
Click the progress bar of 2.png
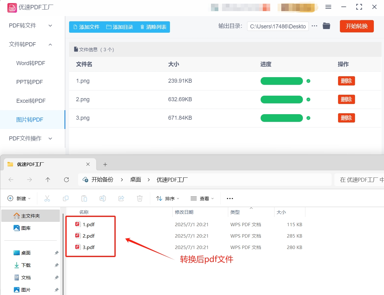click(282, 99)
